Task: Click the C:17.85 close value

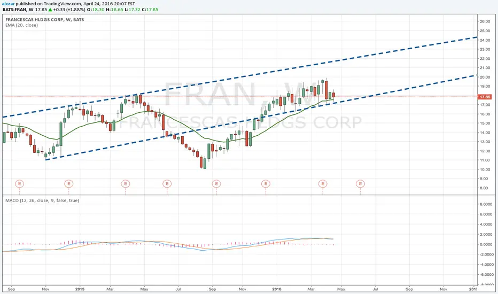Action: point(150,10)
